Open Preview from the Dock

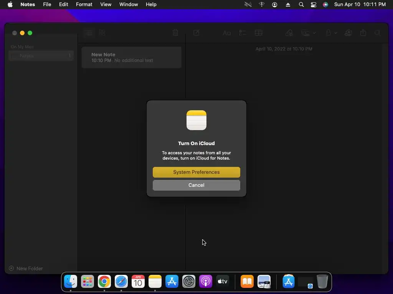coord(264,281)
